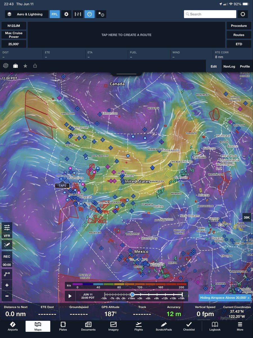Jump timeline to -10h
This screenshot has width=253, height=338.
pyautogui.click(x=104, y=298)
